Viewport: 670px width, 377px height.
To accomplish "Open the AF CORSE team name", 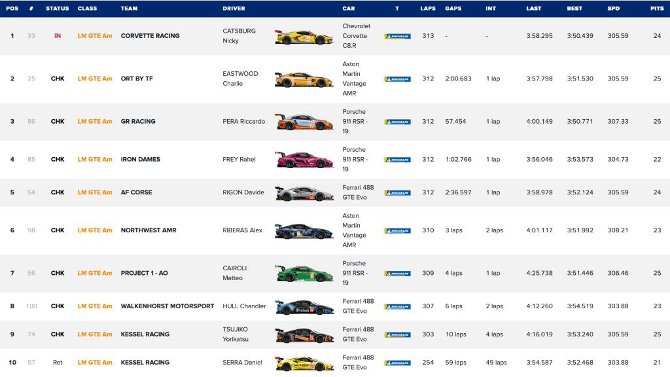I will (136, 192).
